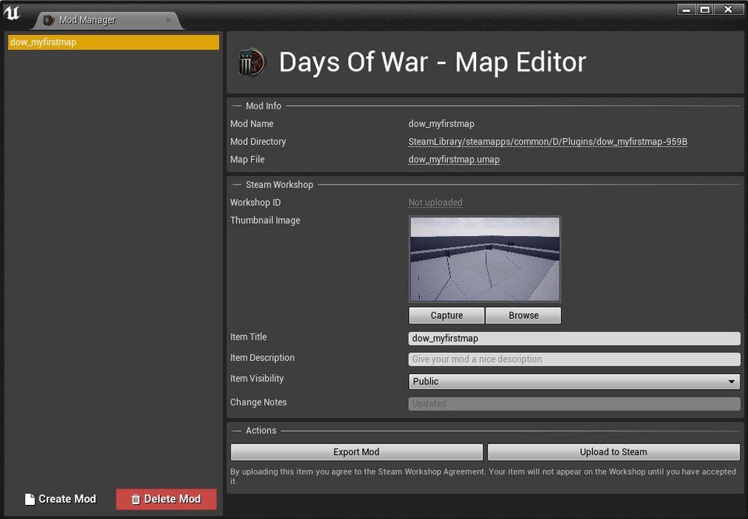Click the Mod Info section header
The image size is (748, 519).
pos(263,106)
